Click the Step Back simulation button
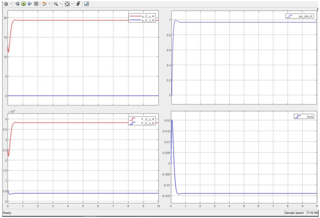The height and width of the screenshot is (218, 320). click(x=18, y=4)
